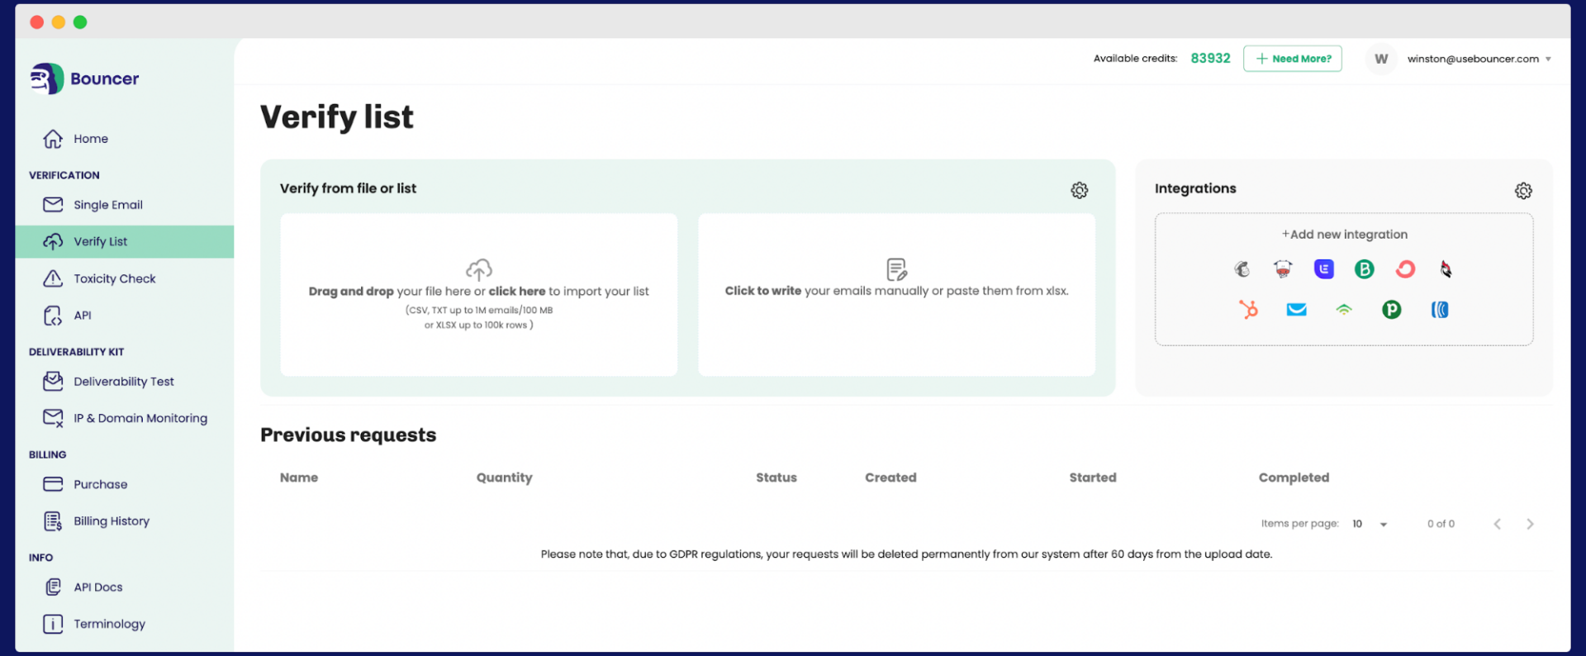Image resolution: width=1586 pixels, height=656 pixels.
Task: Click the 0 of 0 pagination count
Action: click(x=1441, y=524)
